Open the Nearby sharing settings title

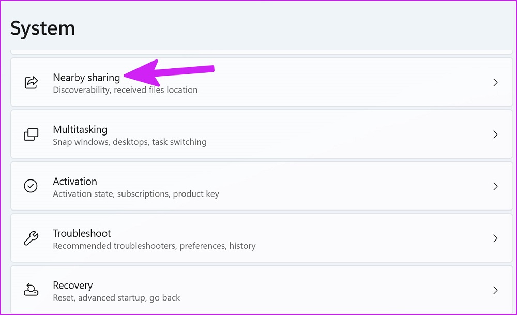click(86, 78)
